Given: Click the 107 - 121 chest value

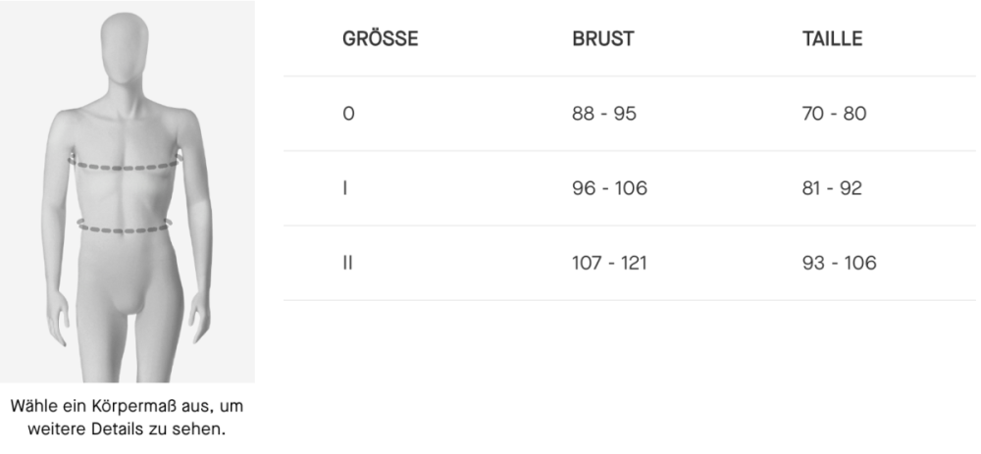Looking at the screenshot, I should (x=609, y=263).
